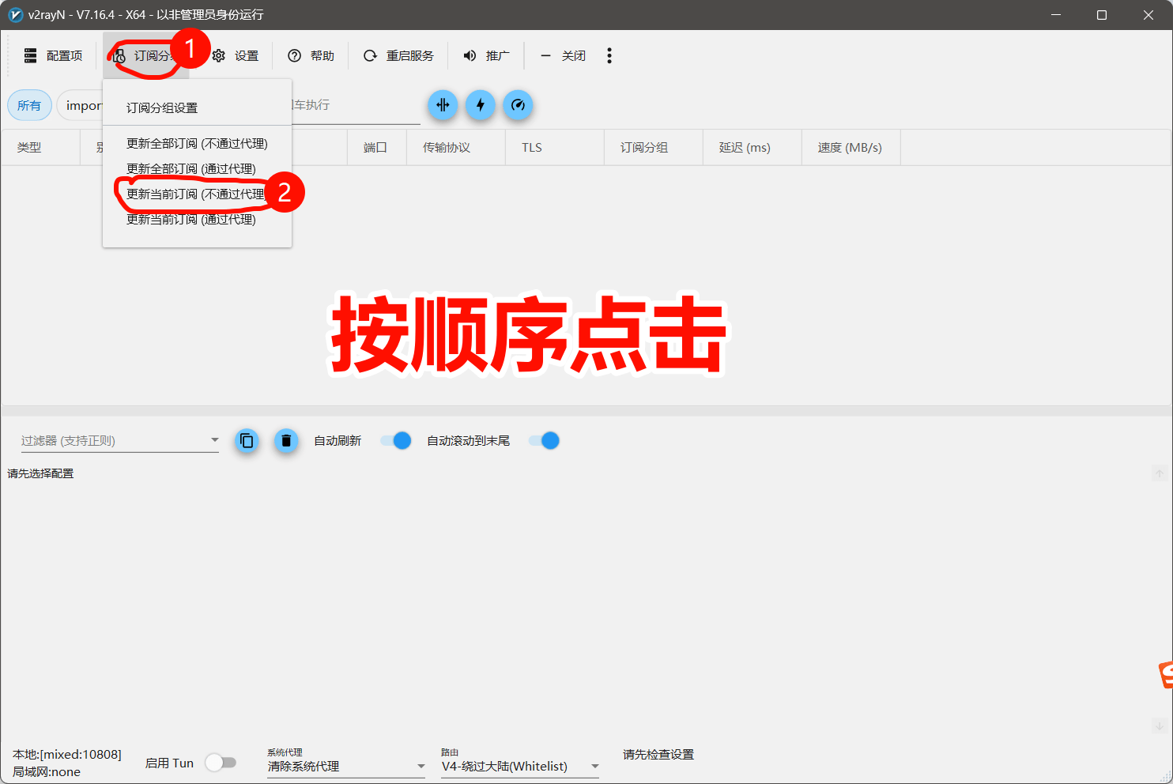Open the three-dot overflow menu
This screenshot has height=784, width=1173.
[x=609, y=55]
